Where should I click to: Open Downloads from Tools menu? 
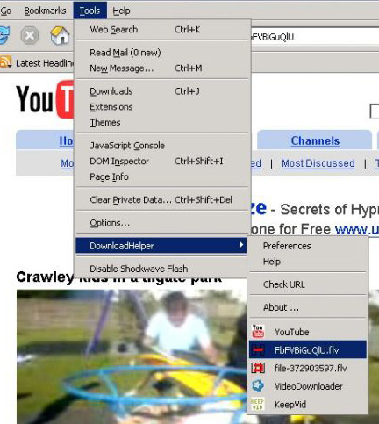click(162, 91)
